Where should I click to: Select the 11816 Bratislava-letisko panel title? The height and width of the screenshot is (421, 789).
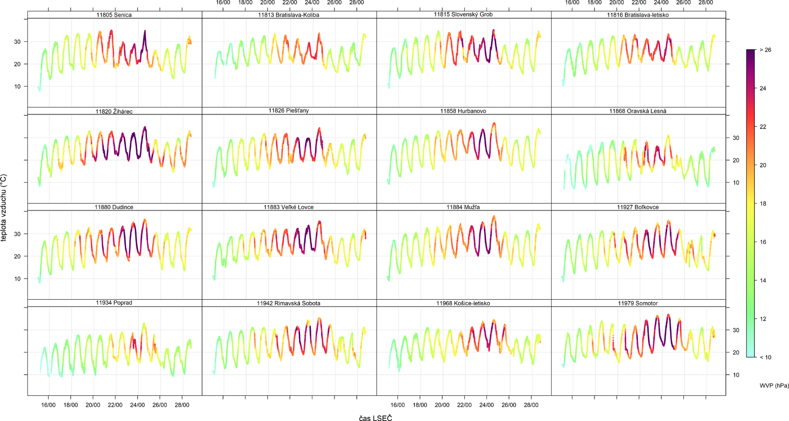tap(638, 15)
